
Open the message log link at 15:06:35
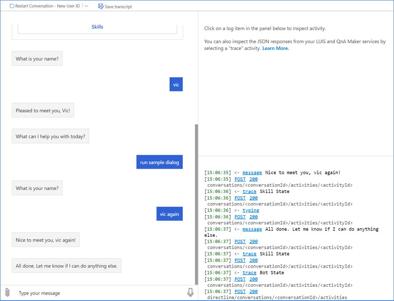click(252, 173)
